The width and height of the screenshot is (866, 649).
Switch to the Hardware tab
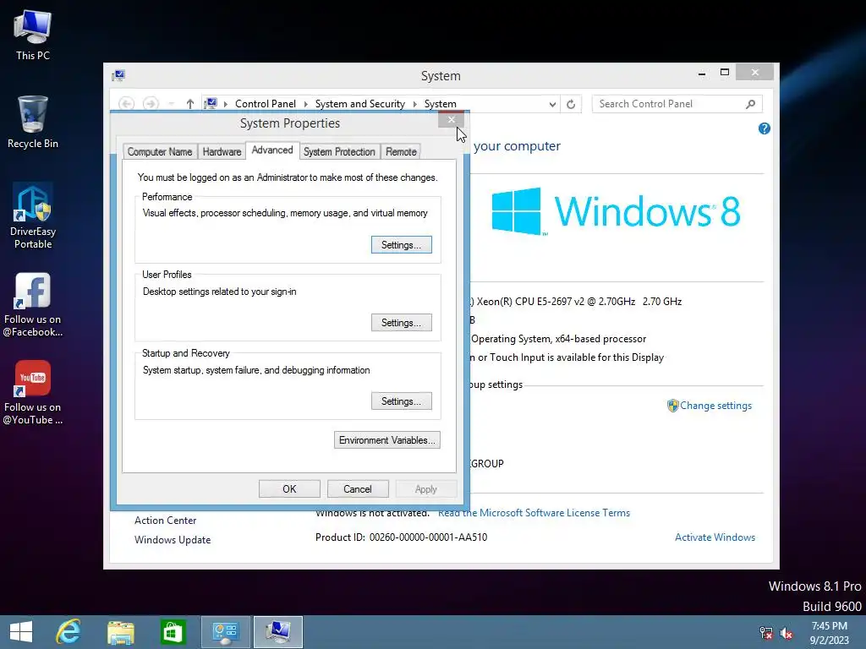(222, 152)
